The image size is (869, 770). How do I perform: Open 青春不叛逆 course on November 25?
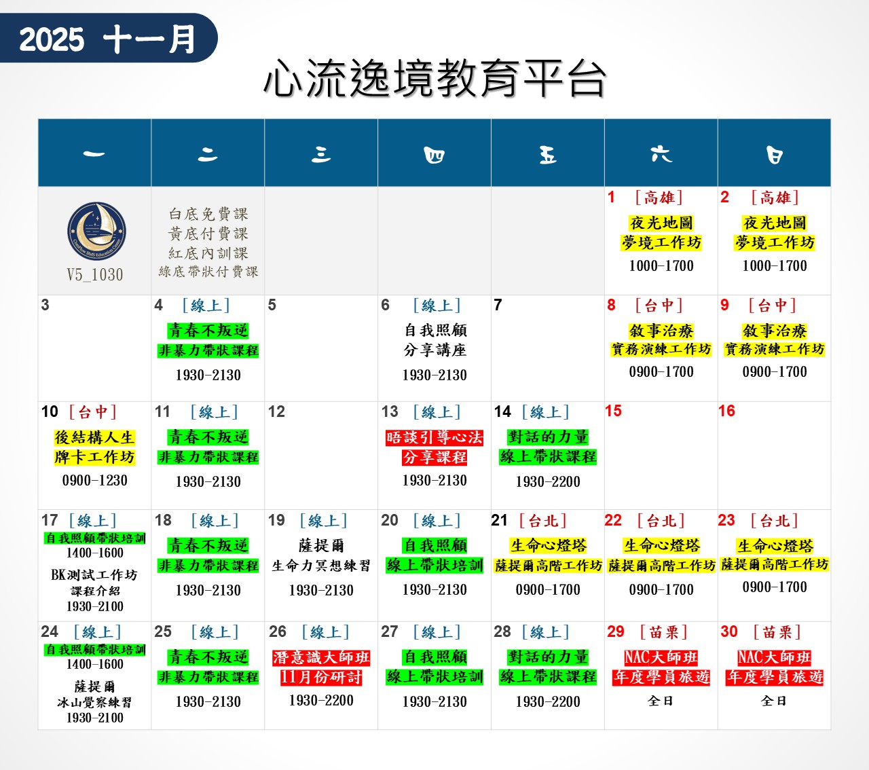click(x=208, y=658)
